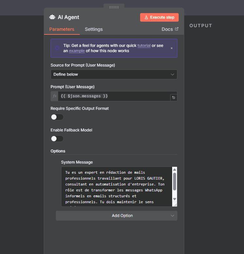This screenshot has height=254, width=244.
Task: Click the OUTPUT panel heading
Action: tap(201, 26)
